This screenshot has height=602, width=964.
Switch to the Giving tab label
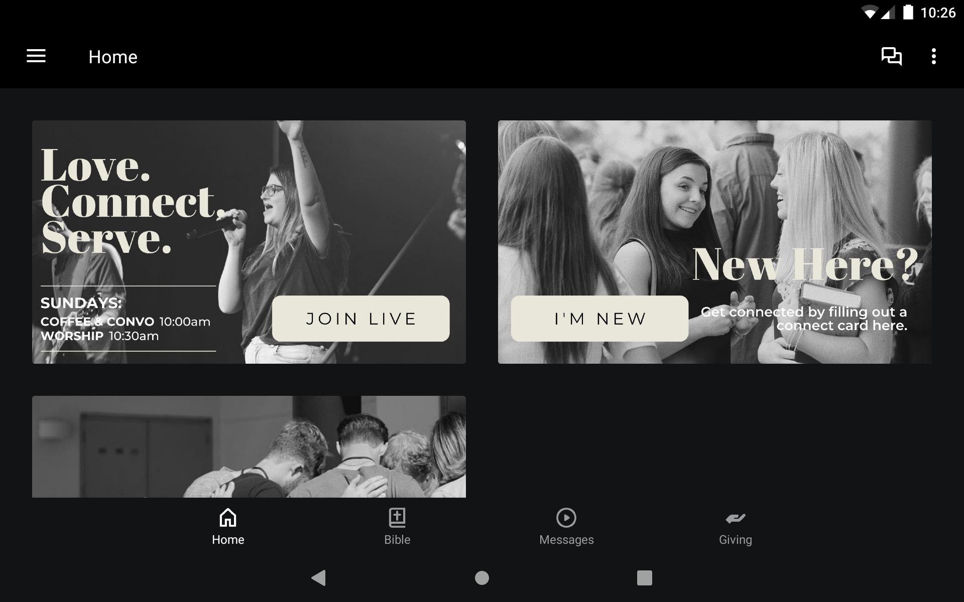tap(735, 540)
